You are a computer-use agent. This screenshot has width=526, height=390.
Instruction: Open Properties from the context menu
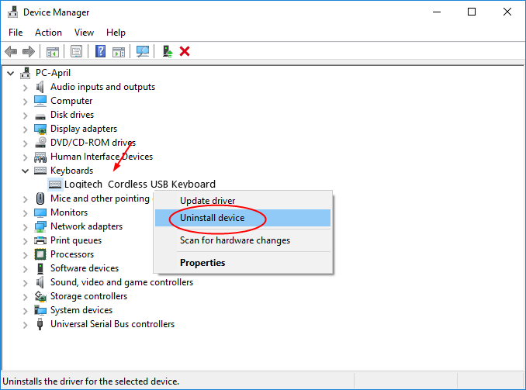coord(202,263)
